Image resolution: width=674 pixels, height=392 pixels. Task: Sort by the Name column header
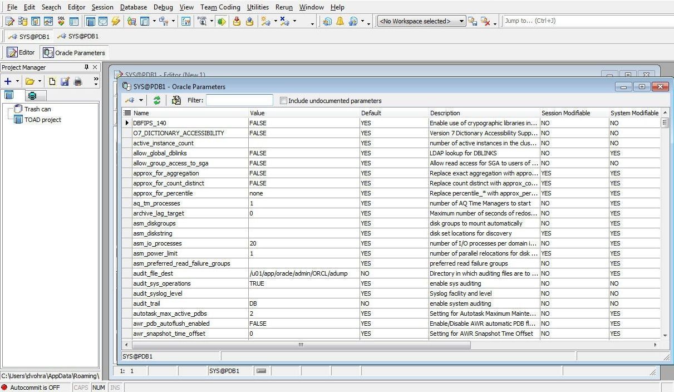pyautogui.click(x=190, y=113)
